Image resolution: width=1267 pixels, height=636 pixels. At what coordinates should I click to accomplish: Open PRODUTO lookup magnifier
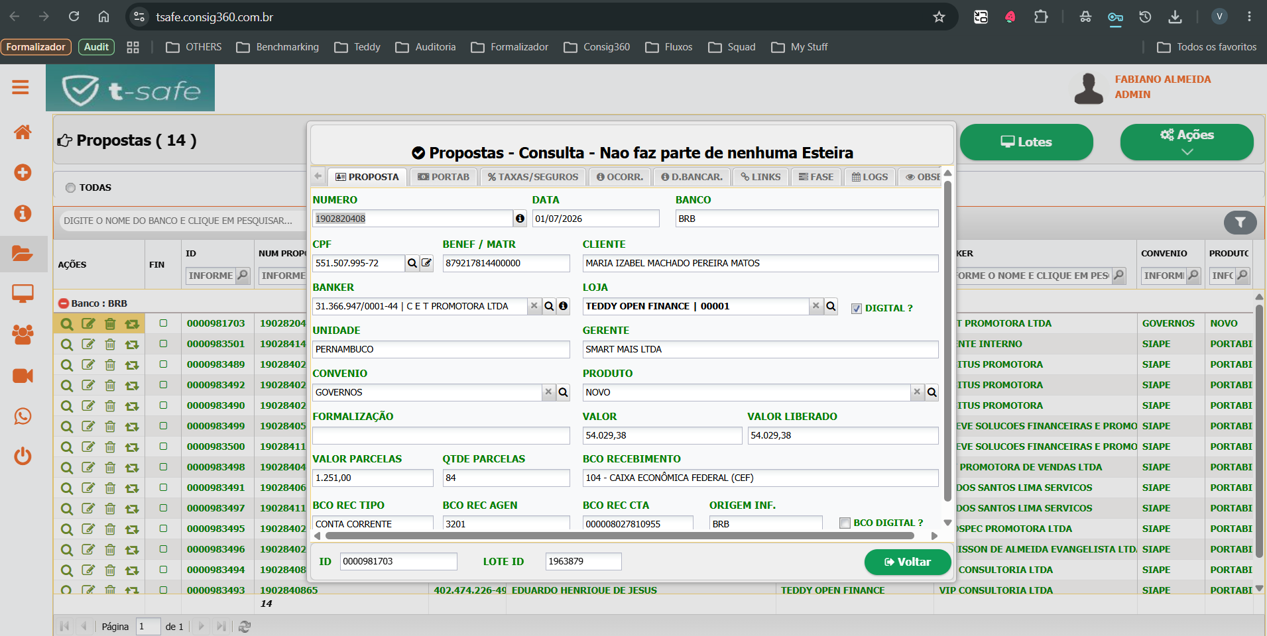click(932, 392)
